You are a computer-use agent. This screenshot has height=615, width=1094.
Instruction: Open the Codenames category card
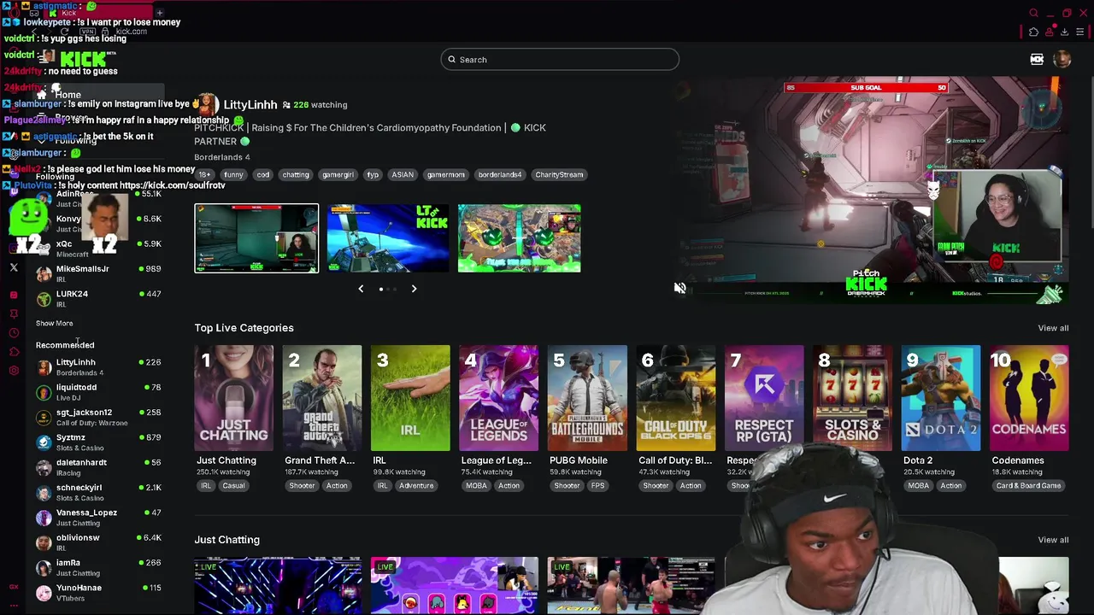(x=1029, y=398)
